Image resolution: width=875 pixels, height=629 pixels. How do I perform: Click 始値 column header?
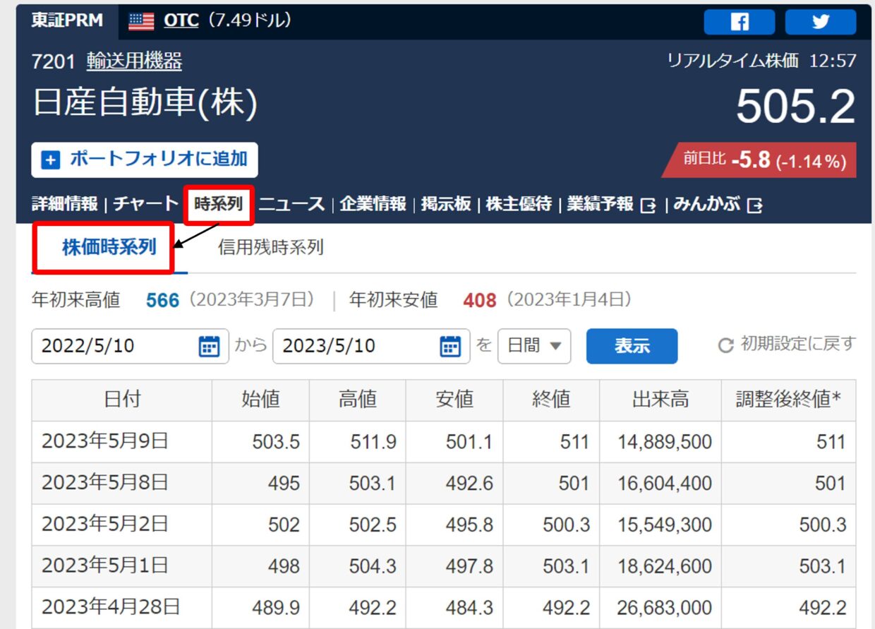pyautogui.click(x=260, y=400)
